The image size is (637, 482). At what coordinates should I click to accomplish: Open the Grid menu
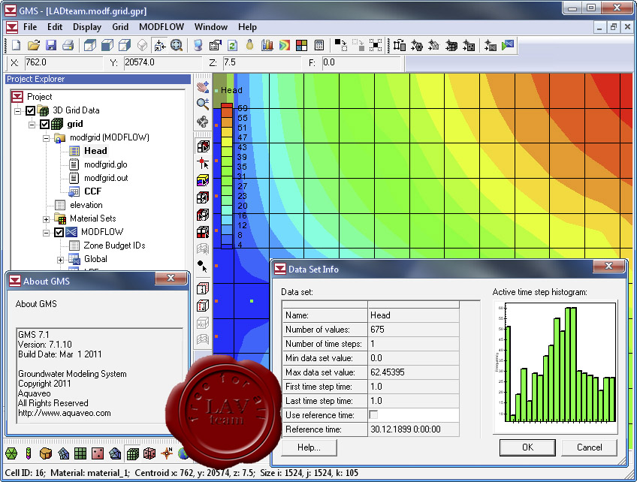coord(120,27)
